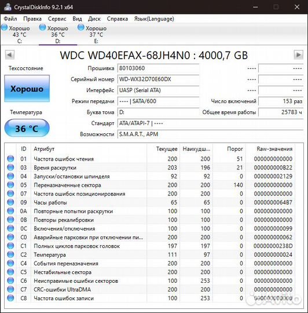
Task: Click the interface field UASP (Serial ATA)
Action: coord(159,90)
